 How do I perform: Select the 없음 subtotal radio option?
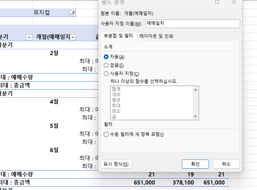pos(106,65)
